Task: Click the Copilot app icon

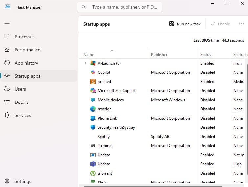Action: click(93, 72)
